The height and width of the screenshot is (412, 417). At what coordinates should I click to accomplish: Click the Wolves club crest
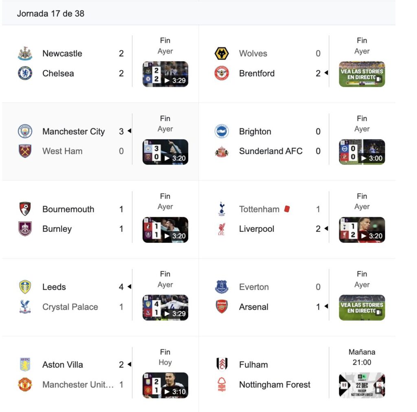(x=222, y=53)
